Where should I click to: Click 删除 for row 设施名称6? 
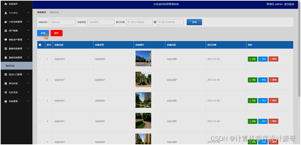coord(273,101)
